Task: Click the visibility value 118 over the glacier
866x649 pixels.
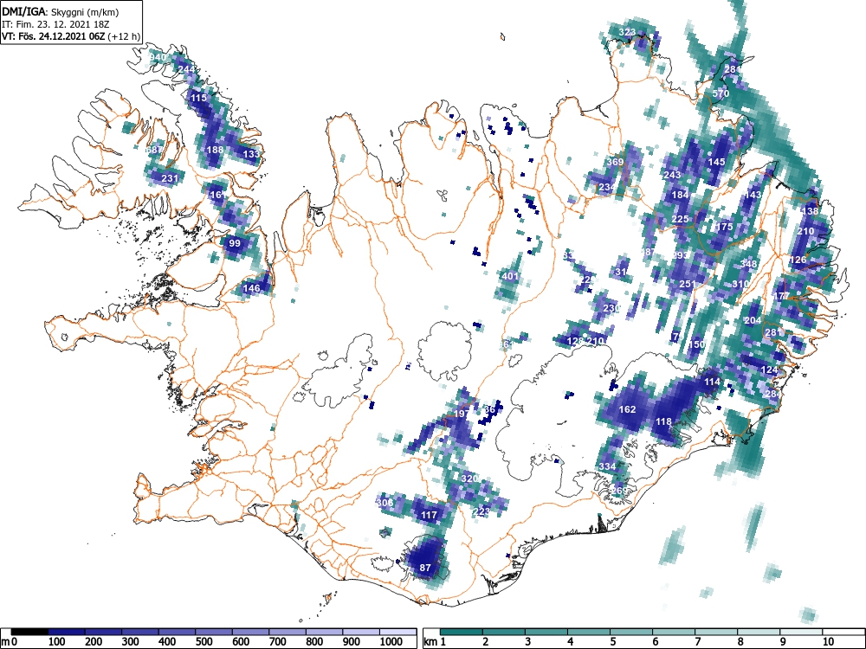Action: tap(664, 421)
